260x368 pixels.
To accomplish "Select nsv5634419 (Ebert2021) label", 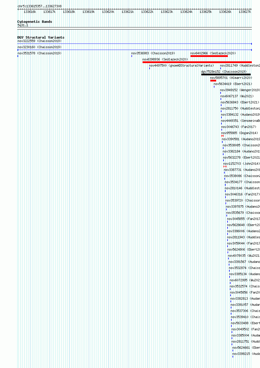I will tap(233, 84).
